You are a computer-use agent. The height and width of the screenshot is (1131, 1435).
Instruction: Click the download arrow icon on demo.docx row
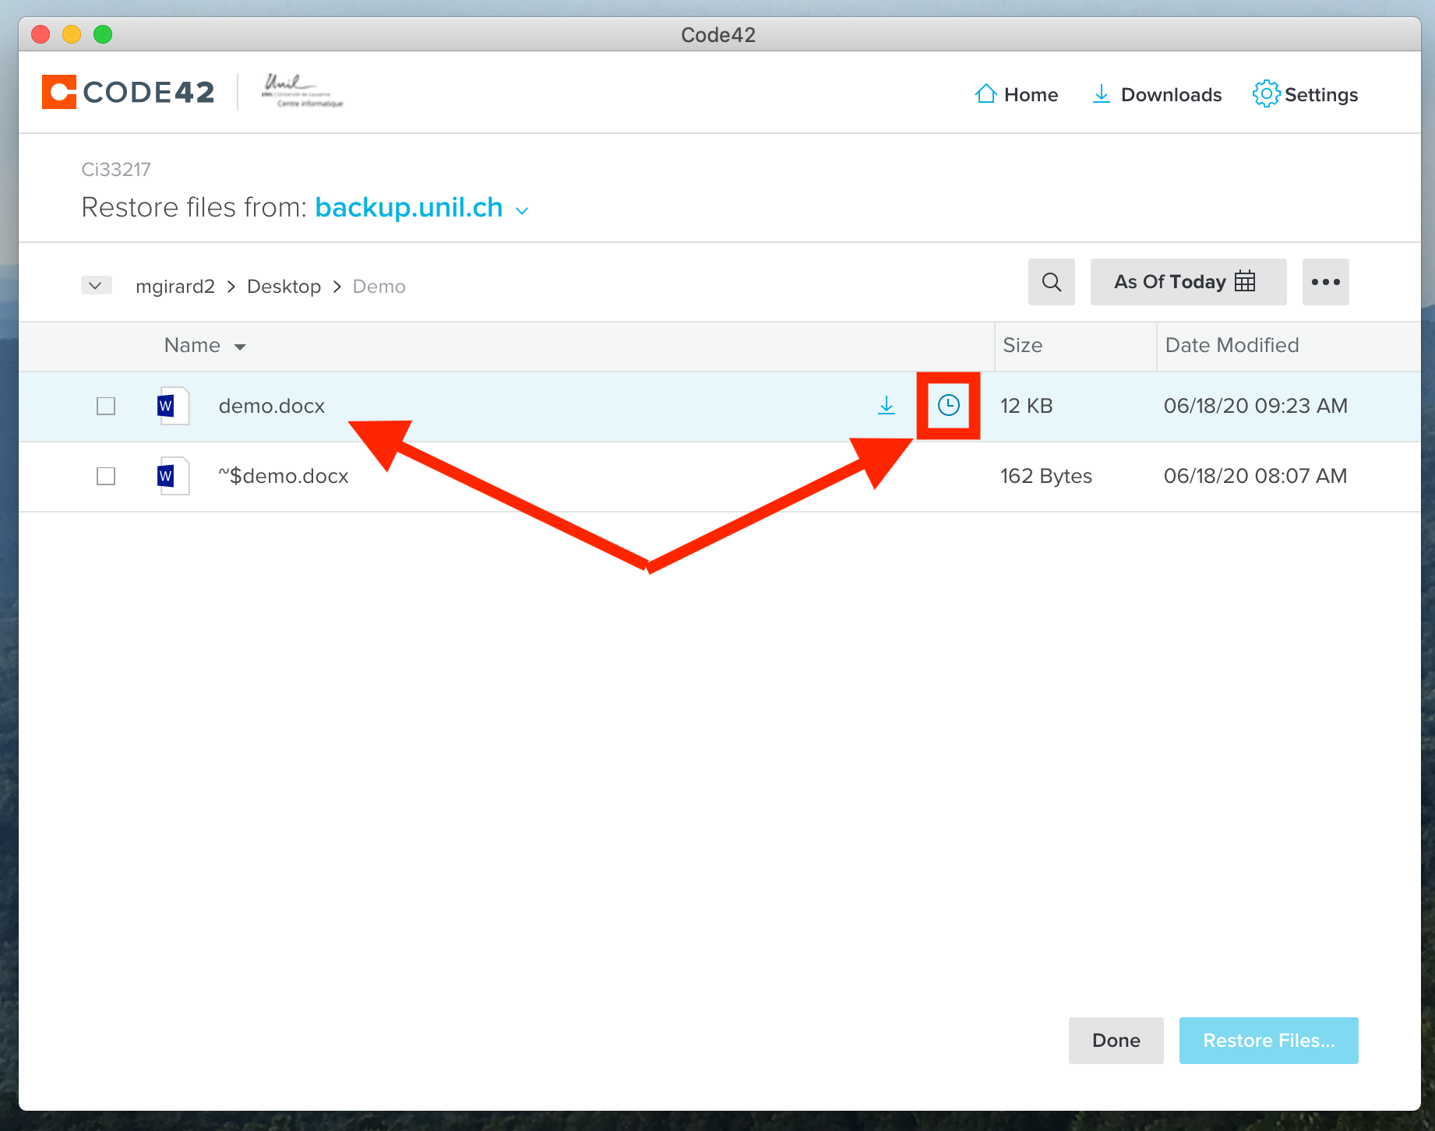point(887,405)
